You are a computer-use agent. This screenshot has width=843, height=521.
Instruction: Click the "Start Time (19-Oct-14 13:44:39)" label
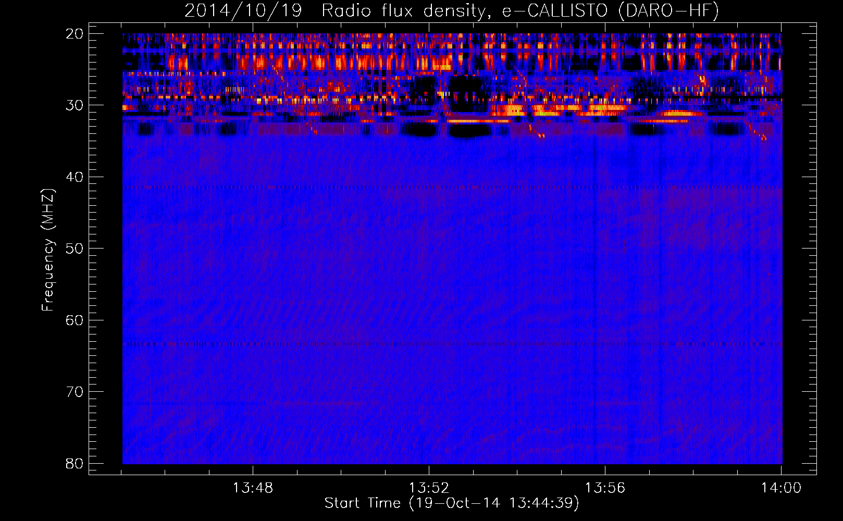452,503
